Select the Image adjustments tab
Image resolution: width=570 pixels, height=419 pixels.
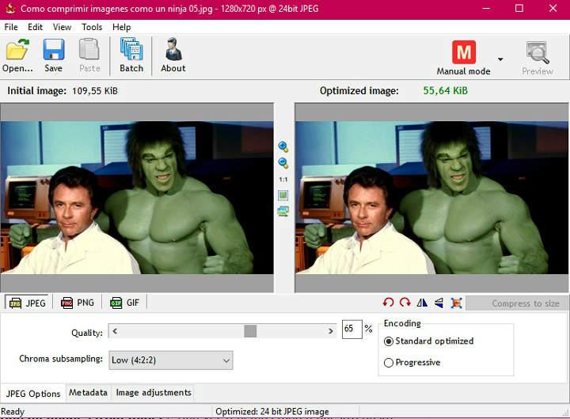click(x=154, y=392)
